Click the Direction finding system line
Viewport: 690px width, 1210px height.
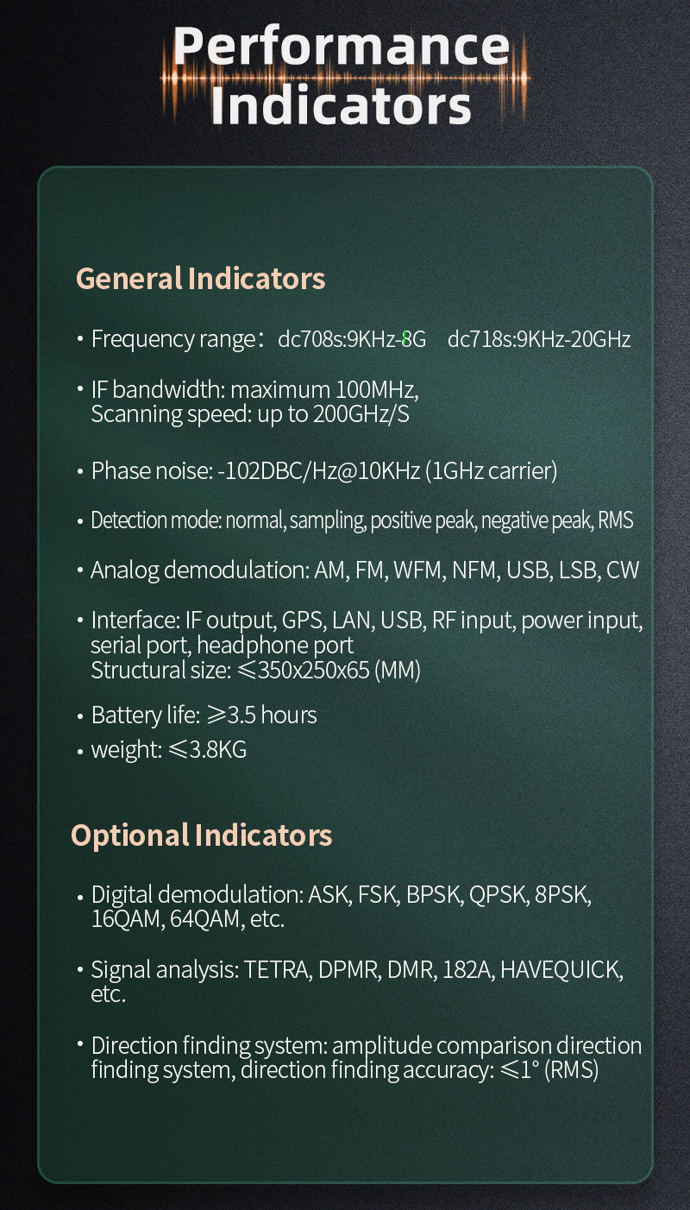(x=367, y=1046)
